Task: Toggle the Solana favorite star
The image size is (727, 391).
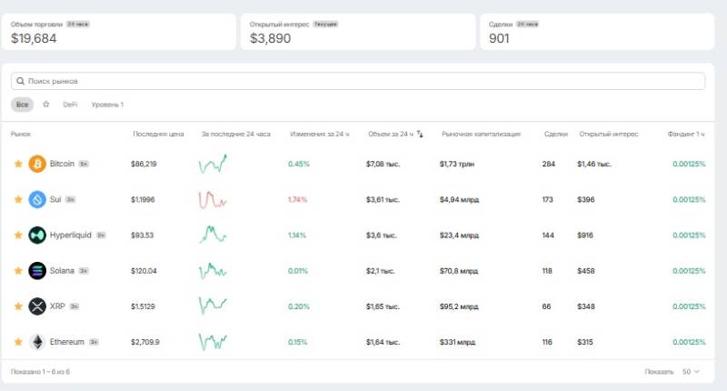Action: tap(18, 271)
